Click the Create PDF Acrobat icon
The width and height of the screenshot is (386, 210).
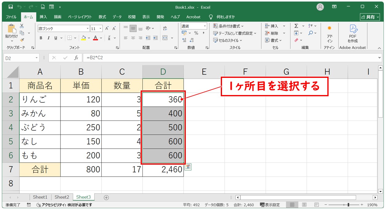coord(353,34)
